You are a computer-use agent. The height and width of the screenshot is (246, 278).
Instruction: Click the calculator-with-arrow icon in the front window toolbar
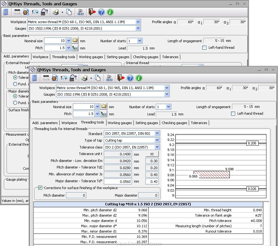[x=73, y=78]
